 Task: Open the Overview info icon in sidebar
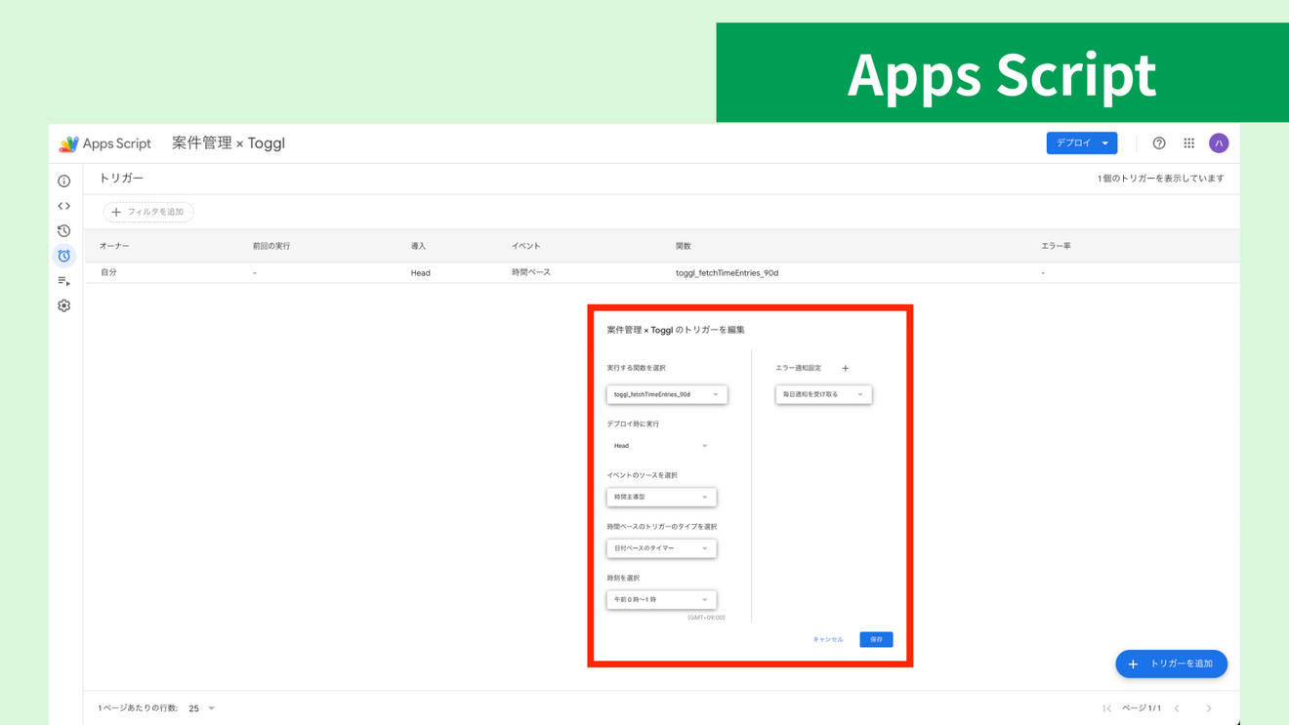tap(64, 181)
